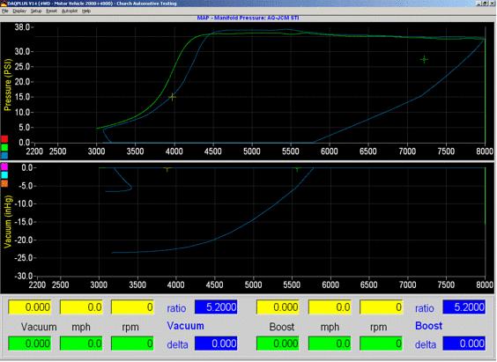Open the Help menu
This screenshot has width=497, height=362.
pos(86,11)
